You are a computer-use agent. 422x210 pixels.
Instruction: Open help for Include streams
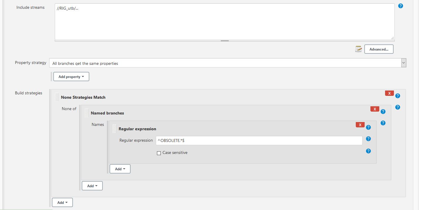click(401, 6)
